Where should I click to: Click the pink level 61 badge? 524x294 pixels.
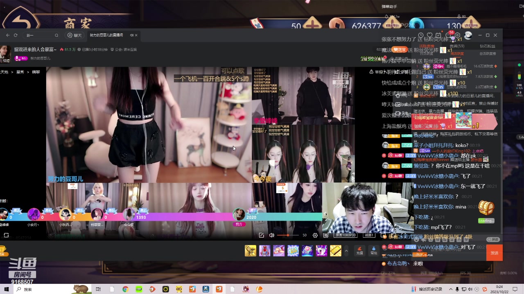pyautogui.click(x=21, y=58)
